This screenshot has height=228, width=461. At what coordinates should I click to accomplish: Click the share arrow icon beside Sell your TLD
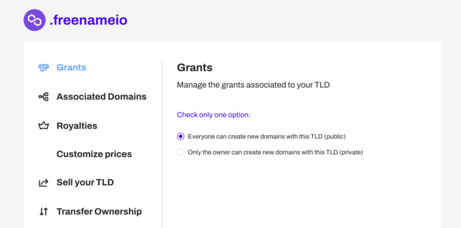[x=43, y=183]
